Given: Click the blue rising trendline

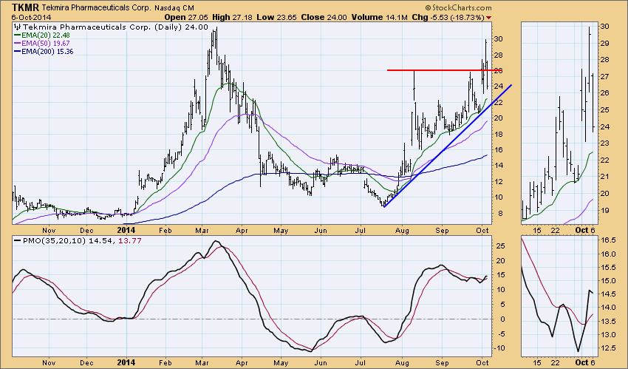Looking at the screenshot, I should 448,146.
